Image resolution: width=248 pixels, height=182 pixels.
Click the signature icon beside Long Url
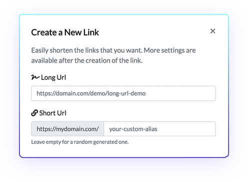tap(35, 77)
